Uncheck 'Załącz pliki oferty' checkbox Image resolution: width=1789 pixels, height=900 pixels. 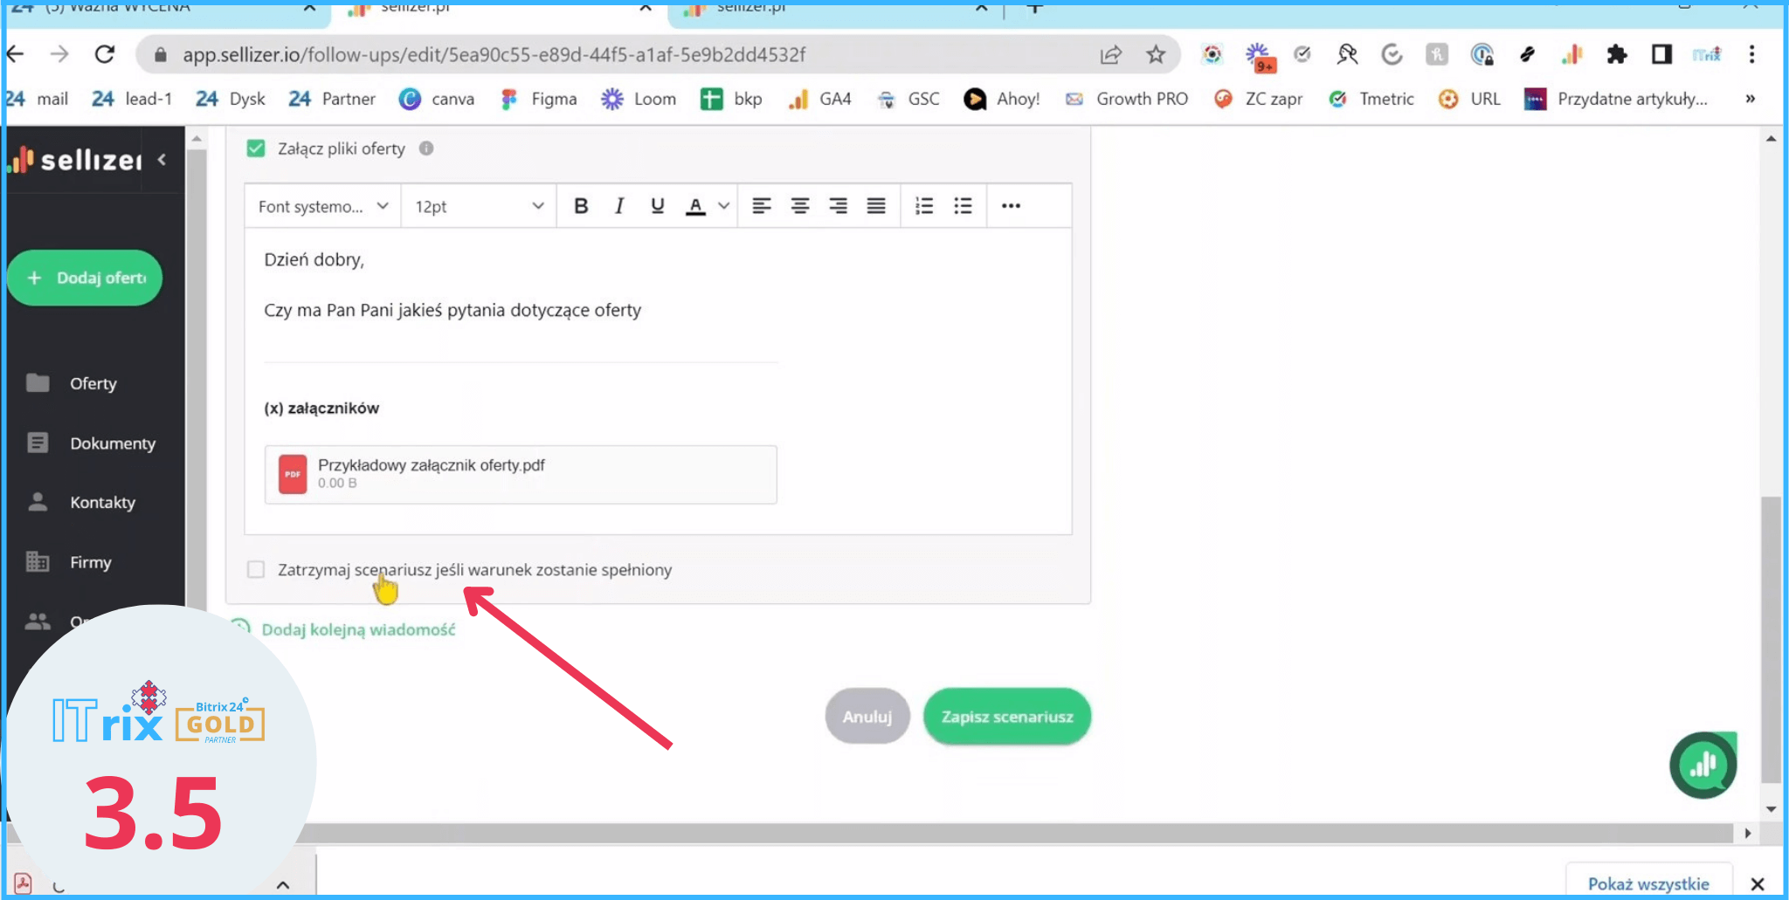click(256, 148)
